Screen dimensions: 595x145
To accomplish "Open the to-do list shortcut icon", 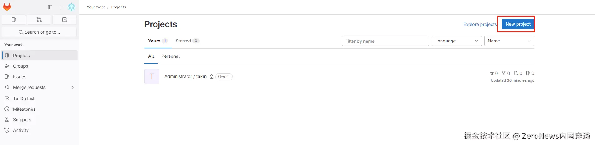I will click(x=65, y=20).
